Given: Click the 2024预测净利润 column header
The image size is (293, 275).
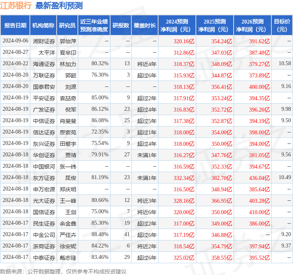Looking at the screenshot, I should (177, 26).
